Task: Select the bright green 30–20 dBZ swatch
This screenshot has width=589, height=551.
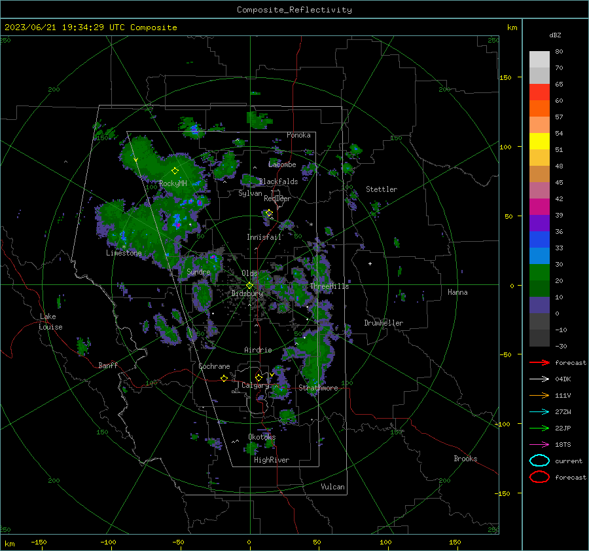Action: tap(539, 272)
